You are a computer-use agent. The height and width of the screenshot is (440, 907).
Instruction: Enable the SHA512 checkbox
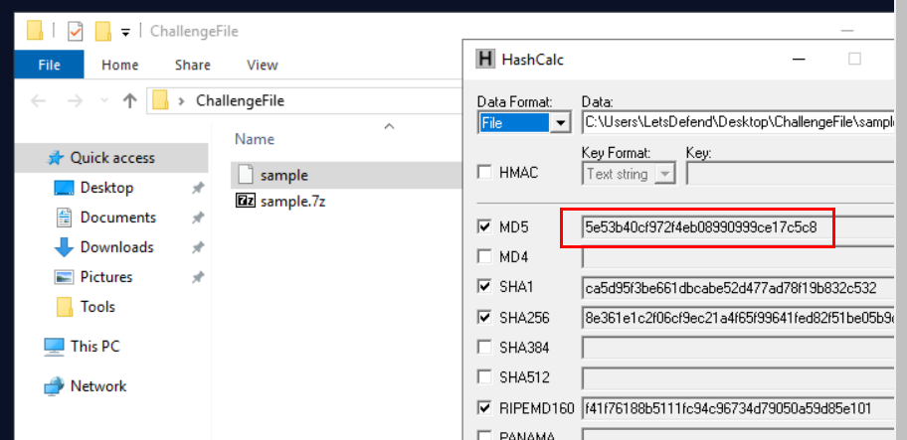484,377
